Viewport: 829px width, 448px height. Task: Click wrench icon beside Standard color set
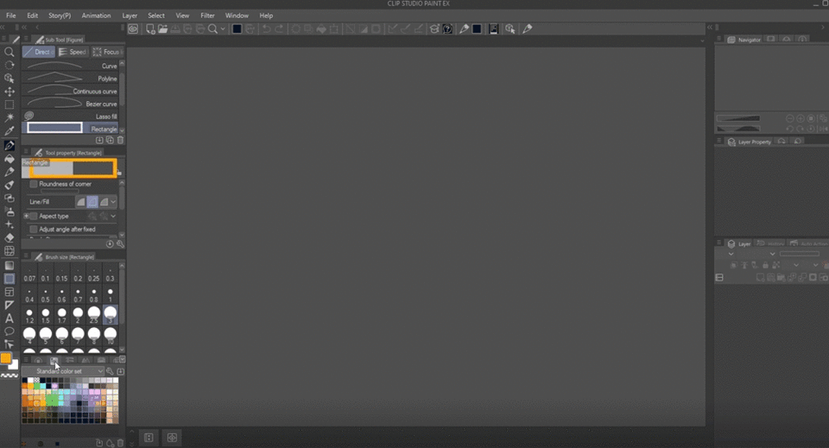click(x=110, y=371)
